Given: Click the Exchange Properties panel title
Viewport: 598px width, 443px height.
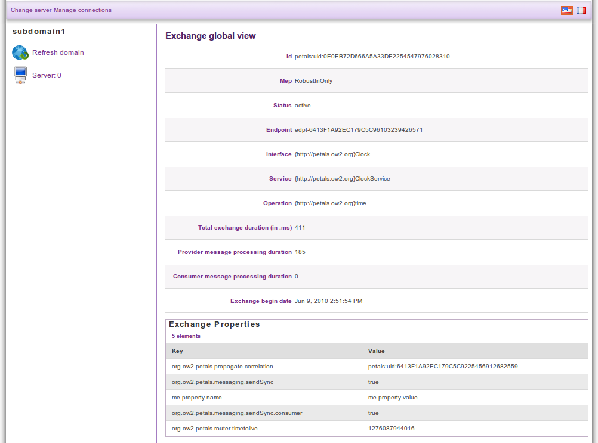Looking at the screenshot, I should 214,324.
